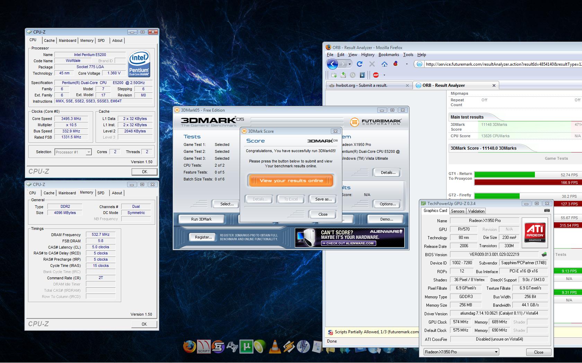The width and height of the screenshot is (582, 363).
Task: Open the History clock icon in Firefox
Action: [353, 75]
